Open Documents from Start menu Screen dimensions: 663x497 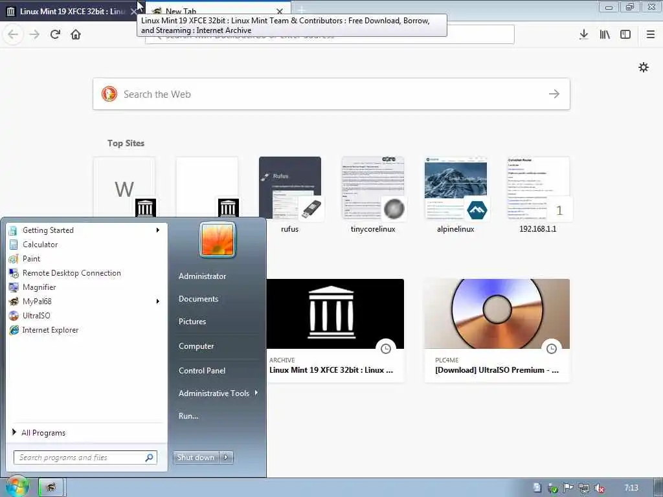[198, 299]
